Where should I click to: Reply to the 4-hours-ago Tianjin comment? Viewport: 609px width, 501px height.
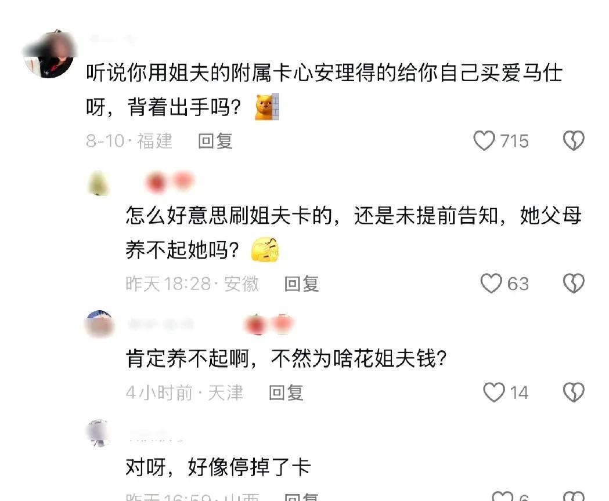click(x=286, y=393)
